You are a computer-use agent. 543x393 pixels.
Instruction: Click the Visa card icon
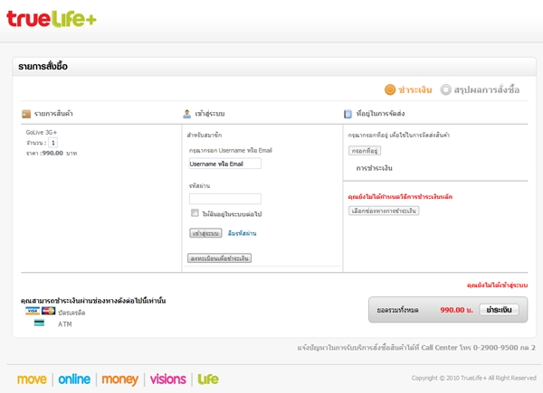pos(33,311)
